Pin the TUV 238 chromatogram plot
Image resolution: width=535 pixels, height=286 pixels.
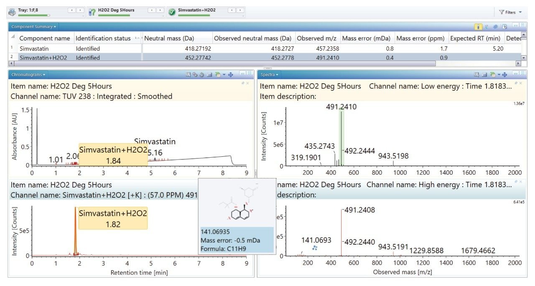coord(243,83)
